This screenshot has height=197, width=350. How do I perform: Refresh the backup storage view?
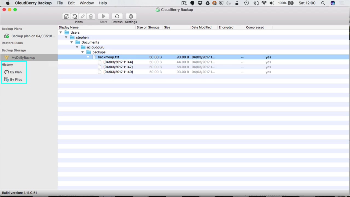click(117, 16)
